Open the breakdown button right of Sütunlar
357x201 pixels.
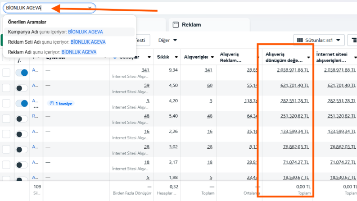tap(352, 40)
